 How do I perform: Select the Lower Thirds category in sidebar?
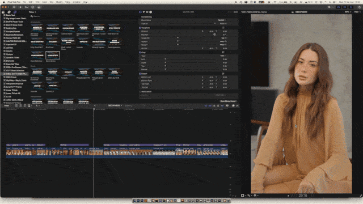click(11, 90)
